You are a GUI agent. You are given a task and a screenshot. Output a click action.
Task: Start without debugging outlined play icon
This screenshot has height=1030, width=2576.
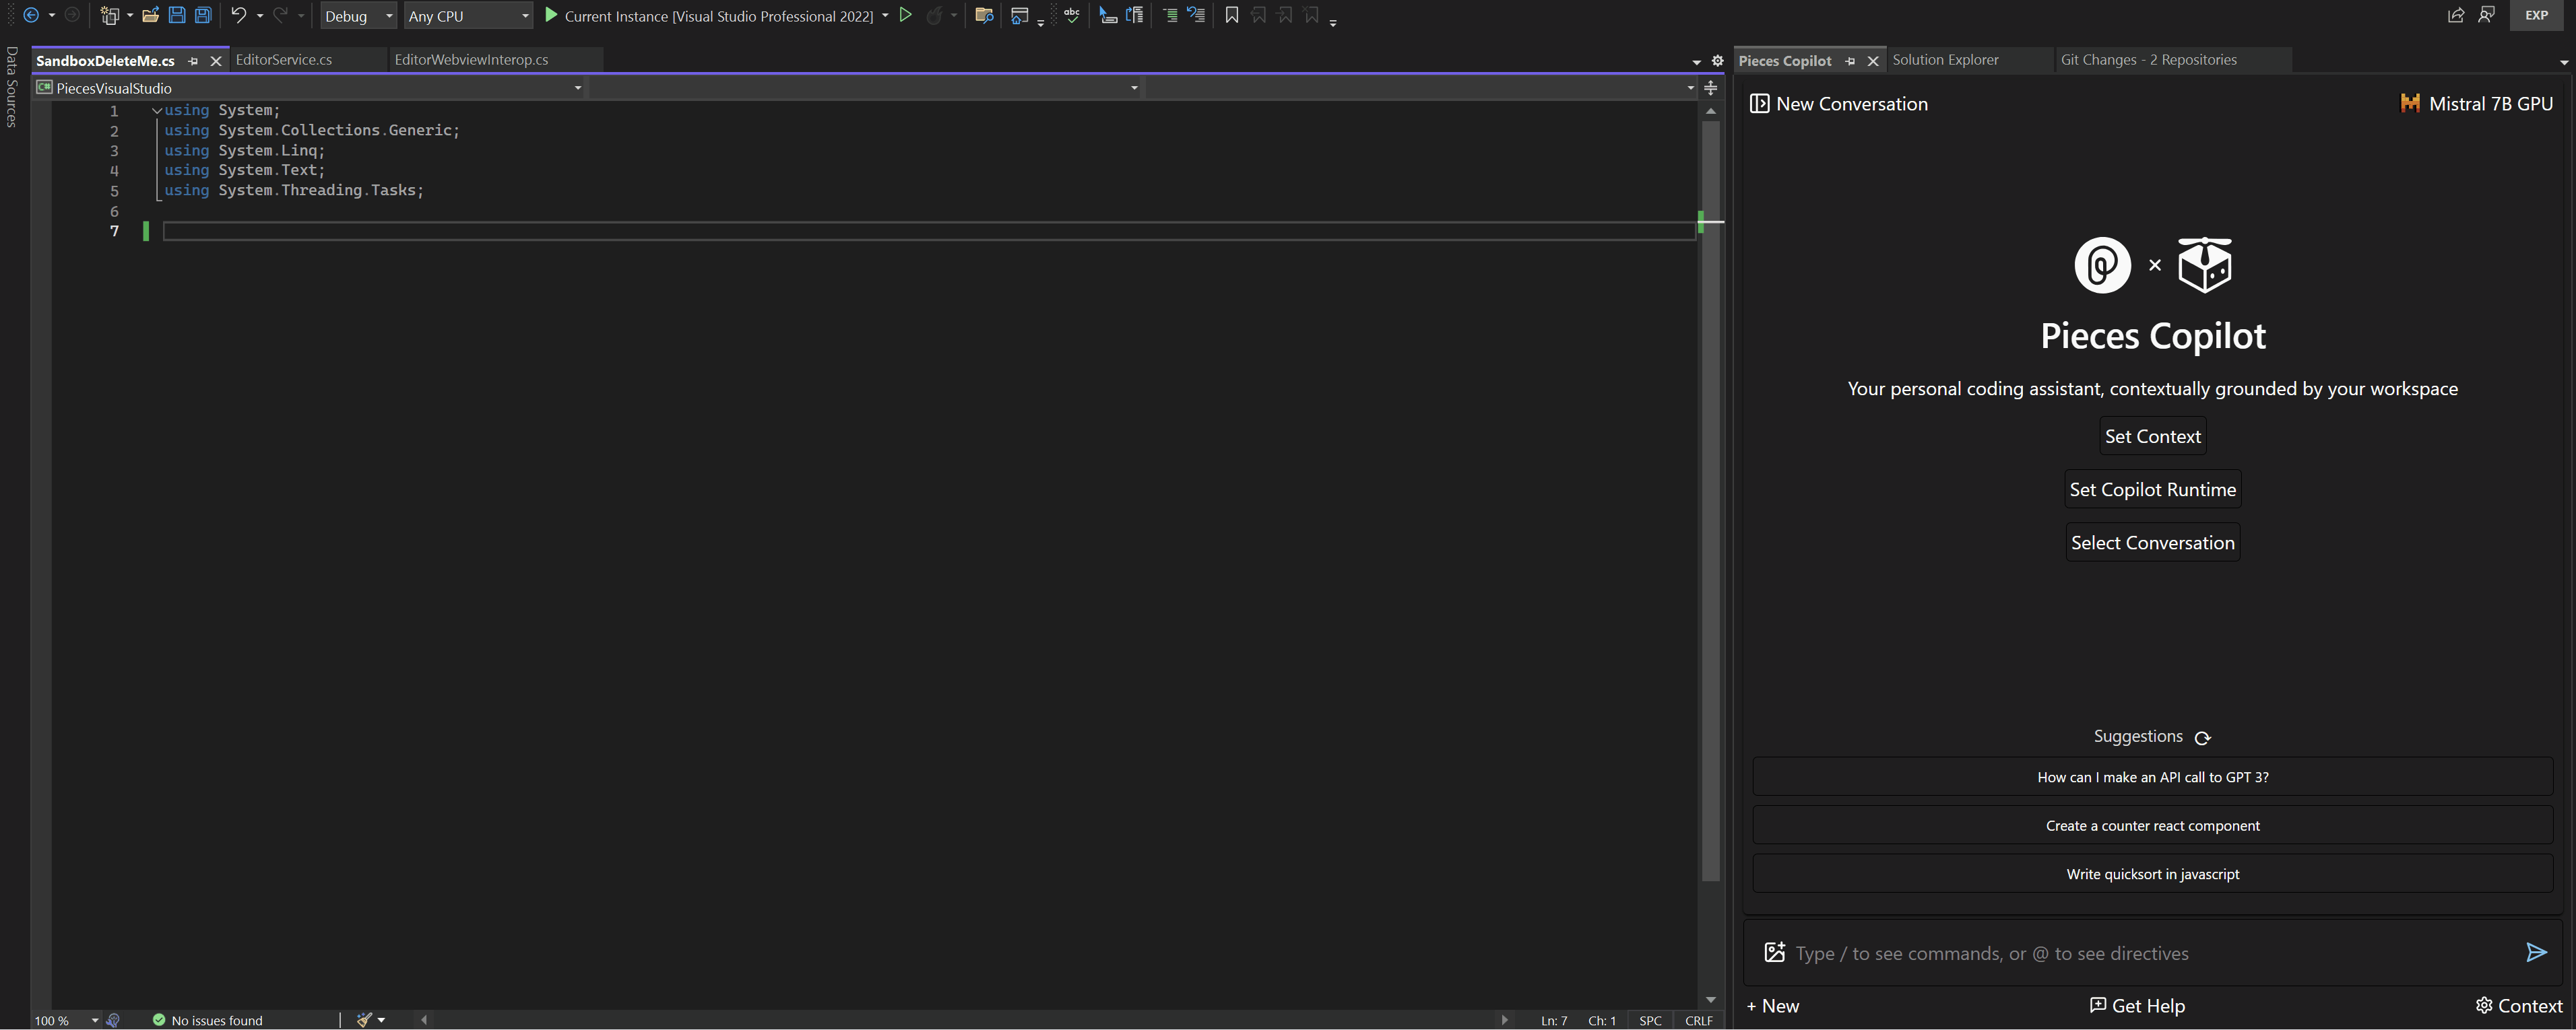click(x=905, y=15)
